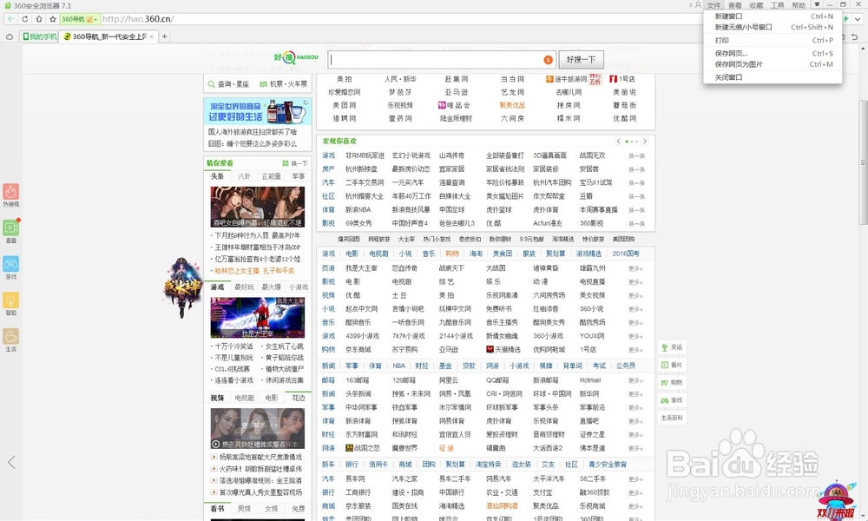Viewport: 868px width, 521px height.
Task: Open the cloud icon left of the tabs
Action: 10,36
